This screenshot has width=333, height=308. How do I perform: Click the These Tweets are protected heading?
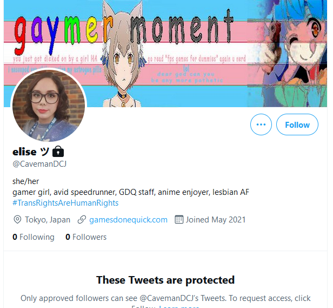coord(165,280)
